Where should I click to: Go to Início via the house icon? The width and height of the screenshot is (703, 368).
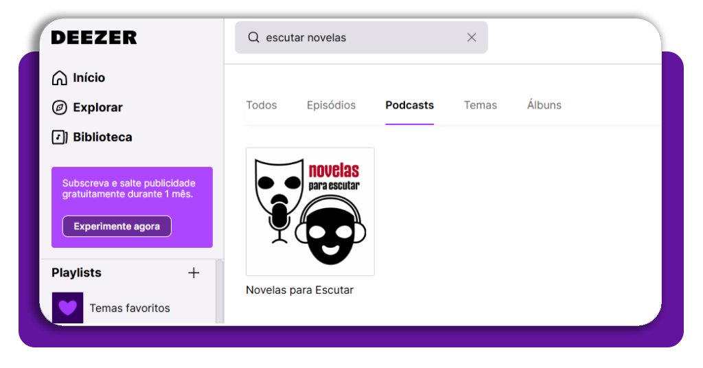click(x=60, y=78)
